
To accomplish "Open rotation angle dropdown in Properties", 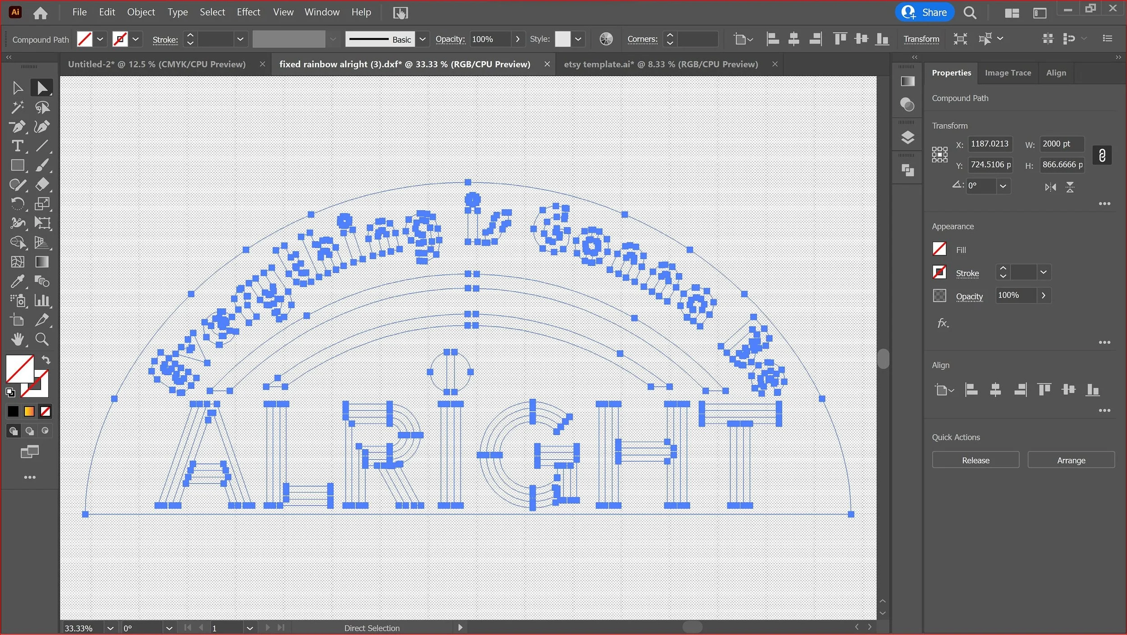I will 1003,186.
